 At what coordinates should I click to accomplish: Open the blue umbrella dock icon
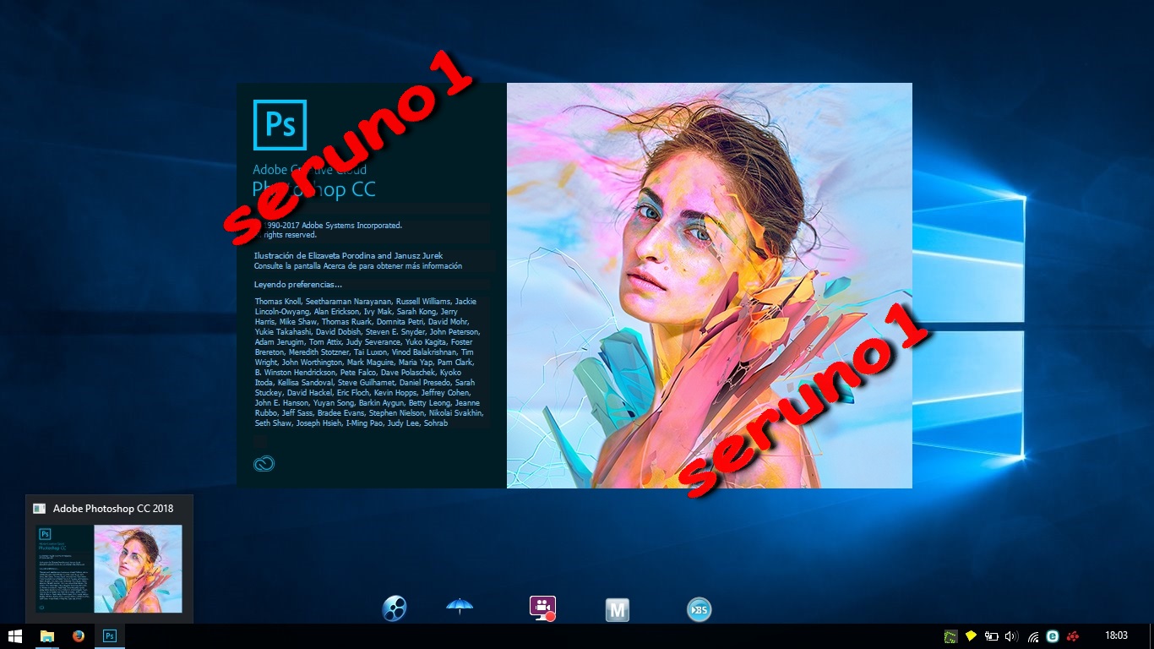coord(460,606)
